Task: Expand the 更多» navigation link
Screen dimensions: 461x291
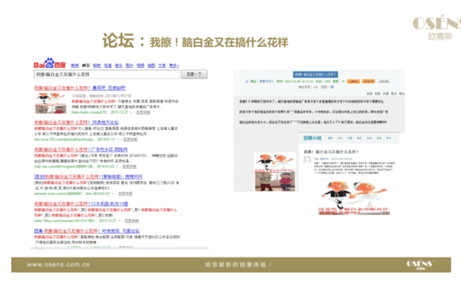Action: point(174,65)
